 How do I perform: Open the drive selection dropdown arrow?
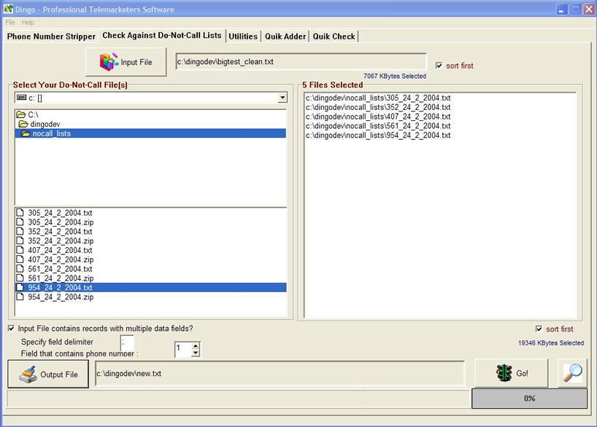(282, 98)
